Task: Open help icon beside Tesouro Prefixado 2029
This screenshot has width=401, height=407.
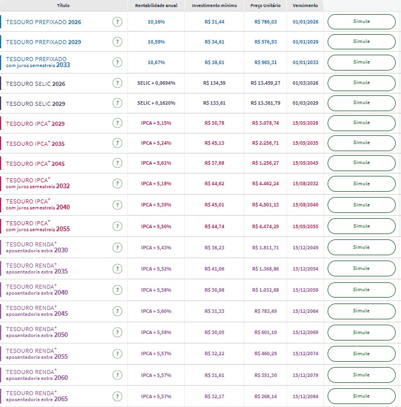Action: click(x=117, y=42)
